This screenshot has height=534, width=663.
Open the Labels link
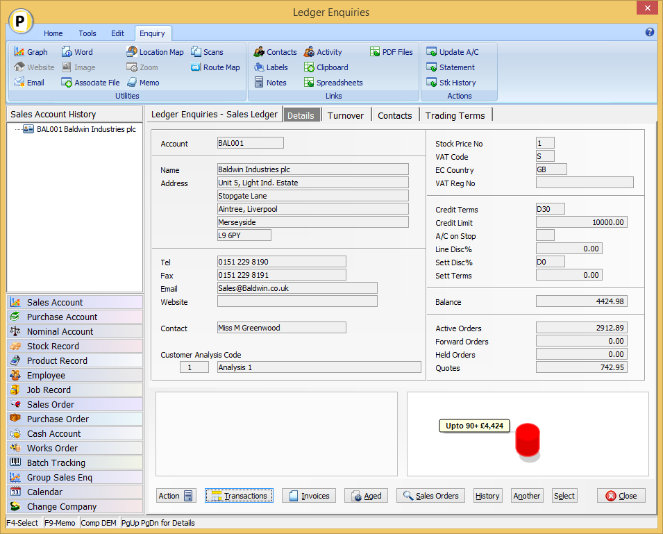(271, 67)
